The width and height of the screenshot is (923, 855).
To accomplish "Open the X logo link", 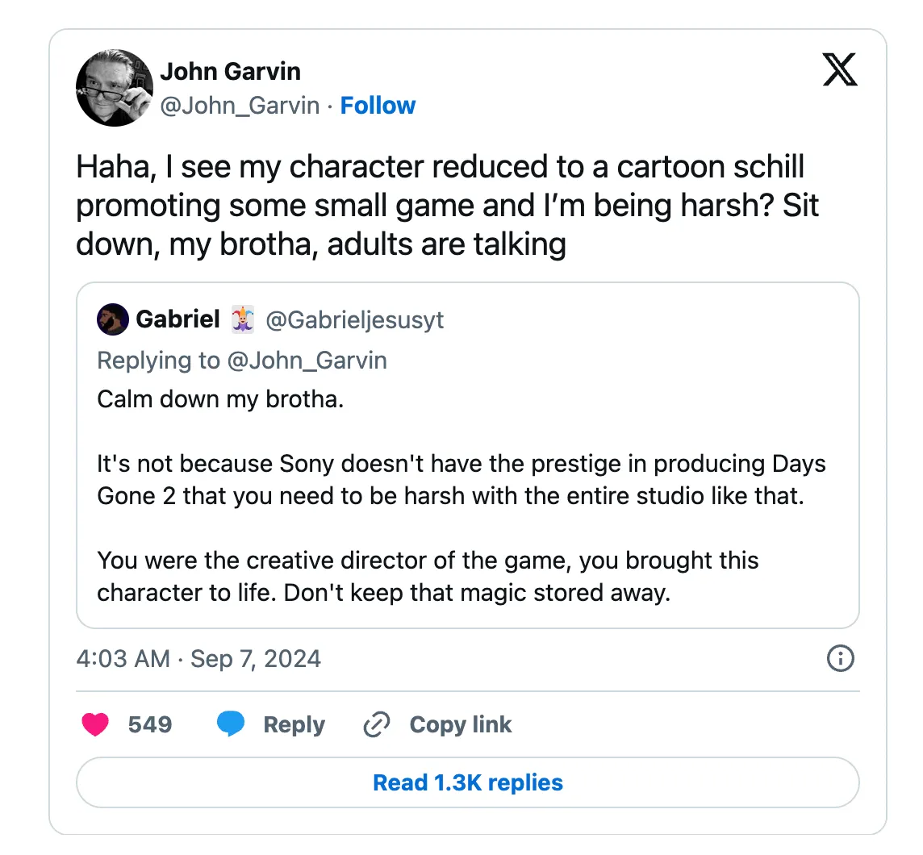I will (840, 71).
